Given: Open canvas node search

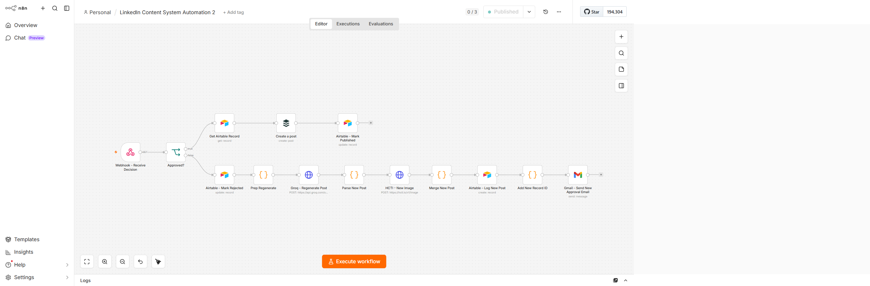Looking at the screenshot, I should 621,53.
